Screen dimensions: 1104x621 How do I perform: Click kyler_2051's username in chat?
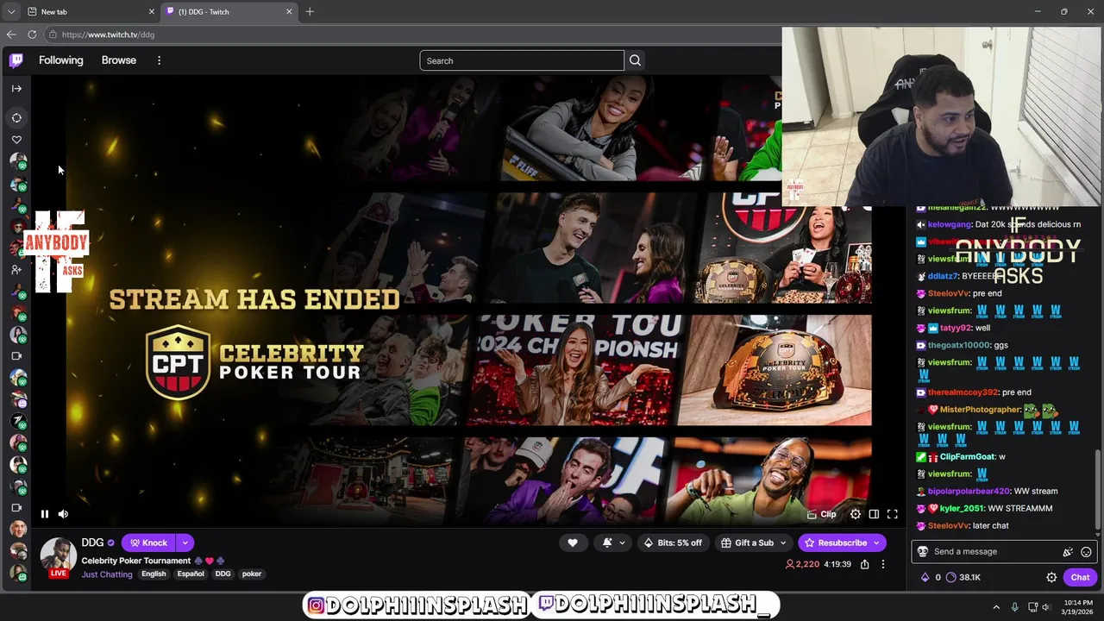point(962,508)
